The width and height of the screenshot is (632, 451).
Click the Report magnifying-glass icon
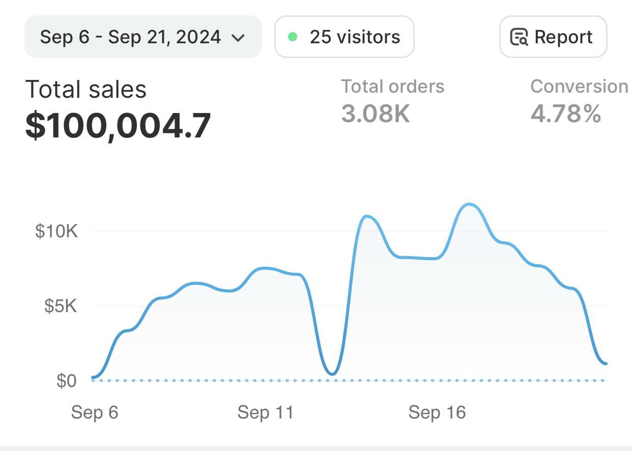[x=519, y=36]
